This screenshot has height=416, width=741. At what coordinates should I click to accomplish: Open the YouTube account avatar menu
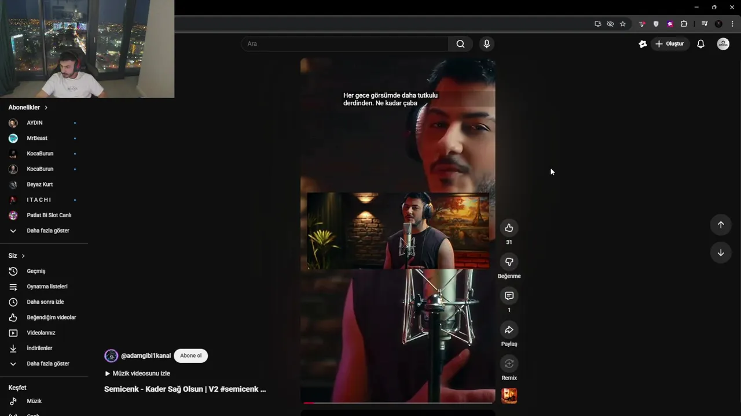pyautogui.click(x=723, y=44)
